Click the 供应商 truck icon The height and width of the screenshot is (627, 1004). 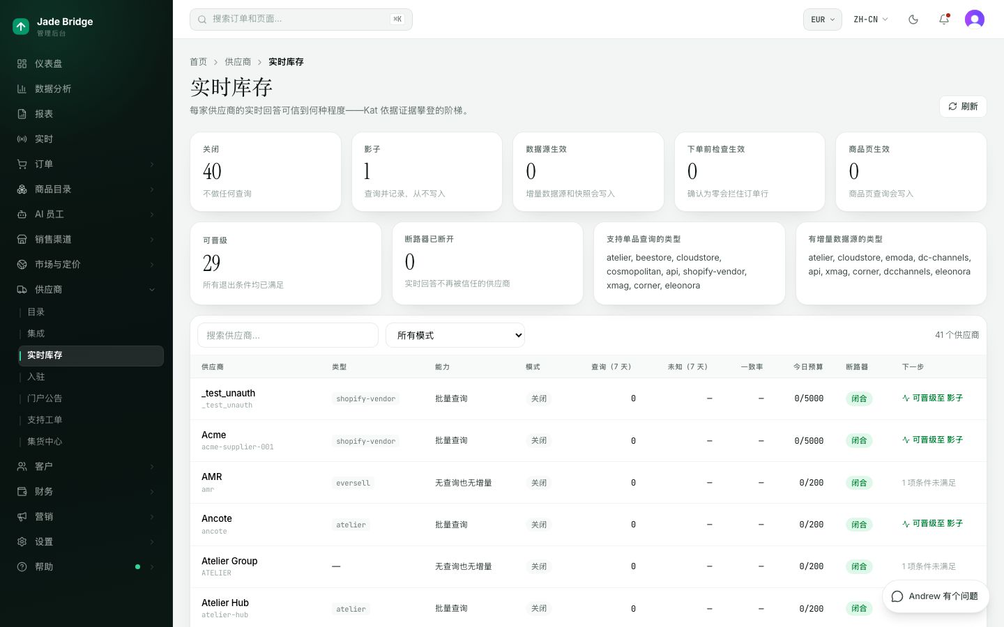pyautogui.click(x=22, y=289)
